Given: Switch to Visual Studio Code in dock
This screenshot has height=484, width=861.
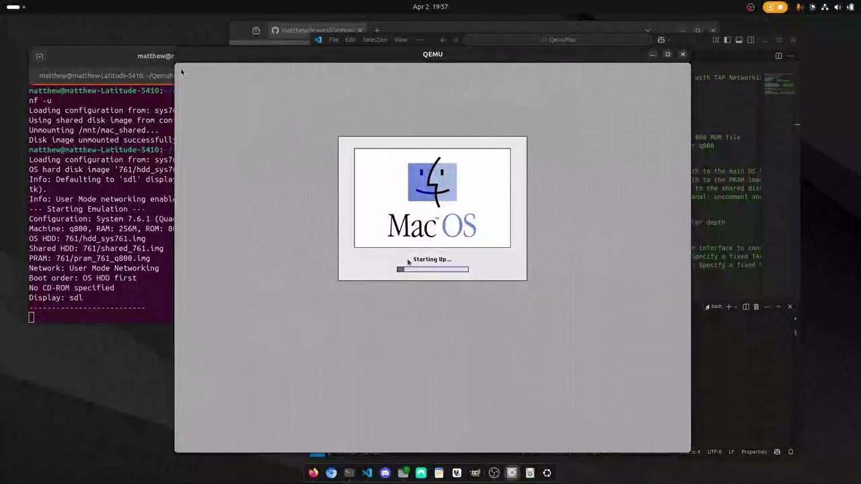Looking at the screenshot, I should (367, 473).
